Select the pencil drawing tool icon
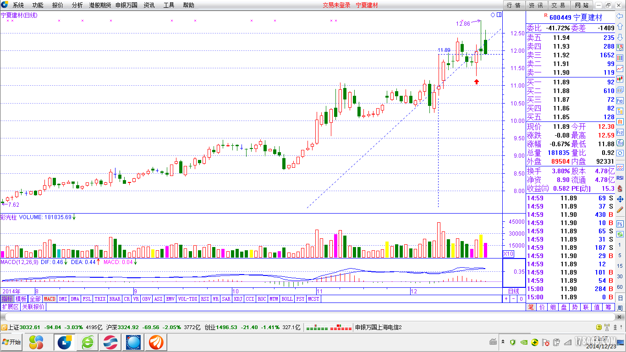This screenshot has height=352, width=626. 620,209
